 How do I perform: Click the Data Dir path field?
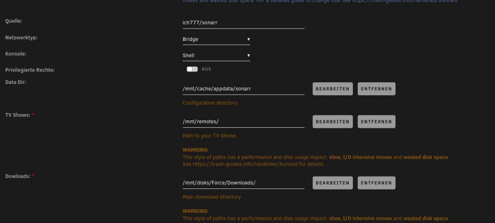click(244, 89)
